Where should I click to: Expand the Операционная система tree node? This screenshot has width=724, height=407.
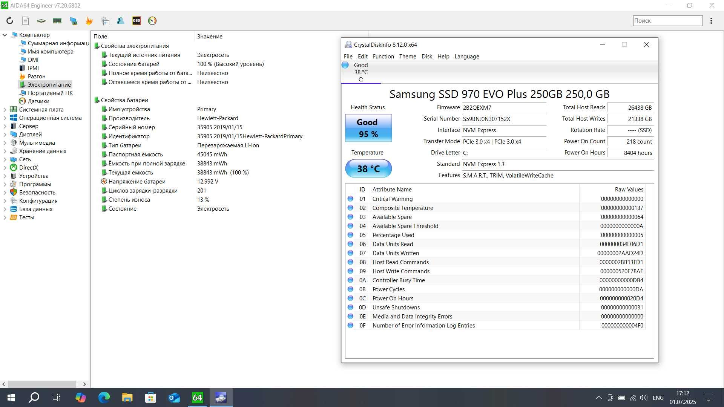[5, 118]
